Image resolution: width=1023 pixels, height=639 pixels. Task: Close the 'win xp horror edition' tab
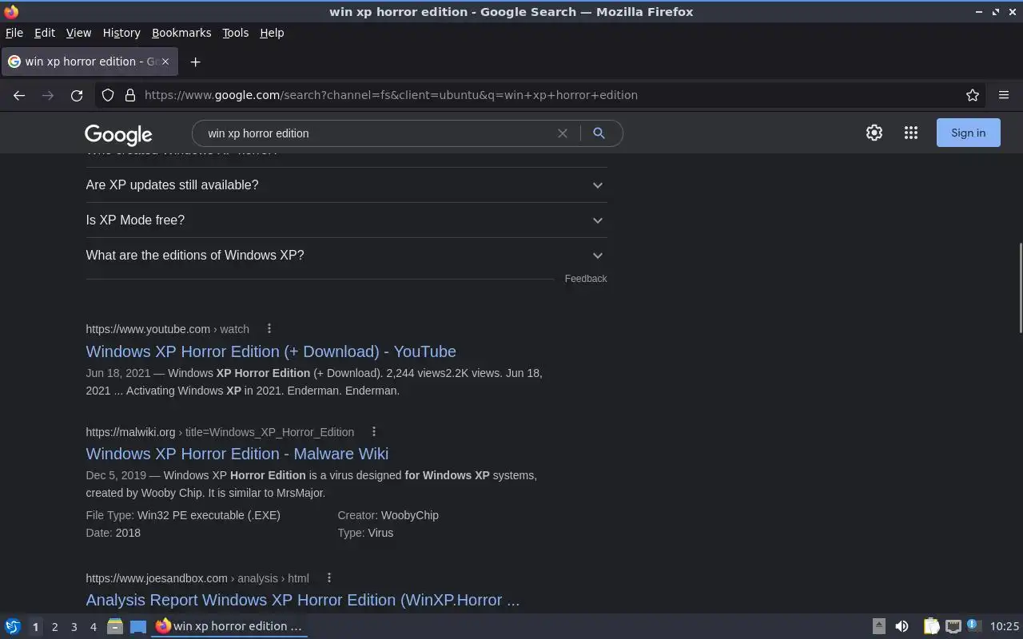(165, 62)
